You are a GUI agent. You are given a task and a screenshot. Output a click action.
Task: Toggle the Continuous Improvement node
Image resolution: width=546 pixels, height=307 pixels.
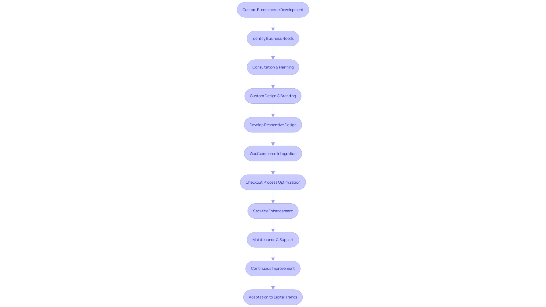273,268
